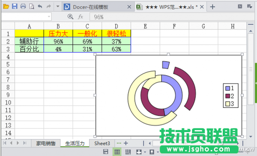The width and height of the screenshot is (257, 156).
Task: Click legend entry 2 maroon swatch
Action: tap(228, 96)
